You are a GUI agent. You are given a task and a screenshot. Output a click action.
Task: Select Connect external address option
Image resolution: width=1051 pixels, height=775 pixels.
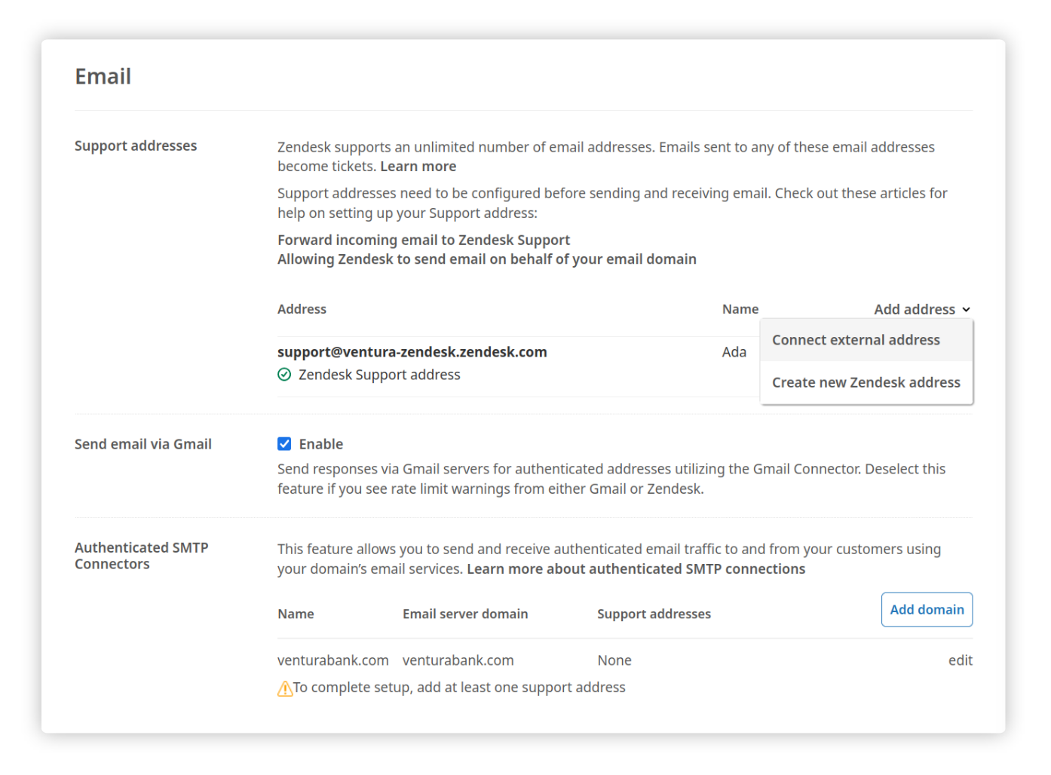click(856, 340)
